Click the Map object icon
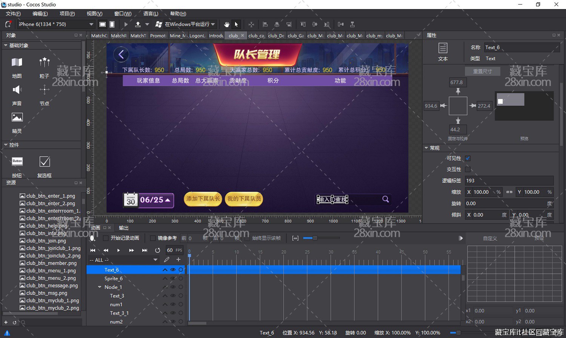Viewport: 566px width, 338px height. pos(17,63)
